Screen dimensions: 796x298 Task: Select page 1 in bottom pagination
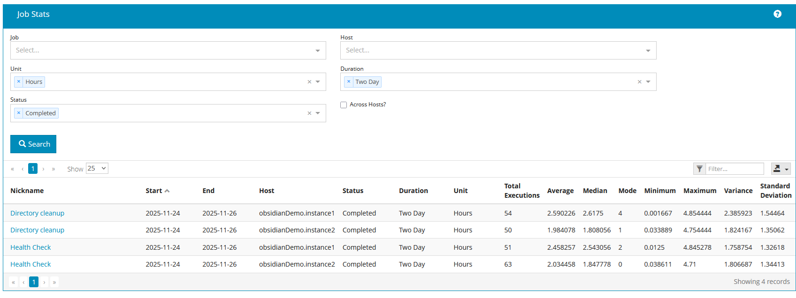tap(34, 282)
